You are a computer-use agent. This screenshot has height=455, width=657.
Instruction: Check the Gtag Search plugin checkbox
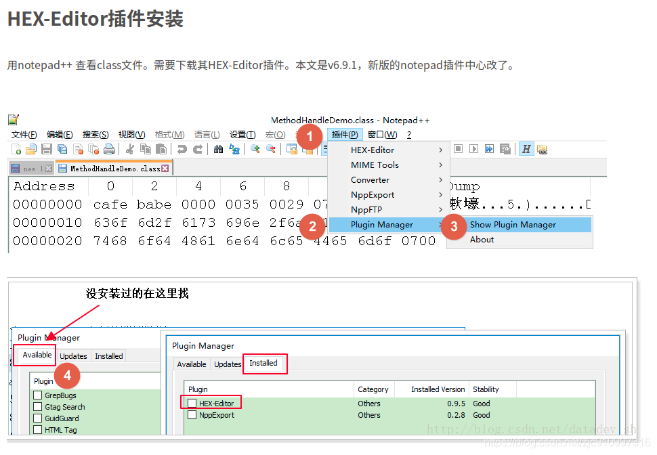38,407
